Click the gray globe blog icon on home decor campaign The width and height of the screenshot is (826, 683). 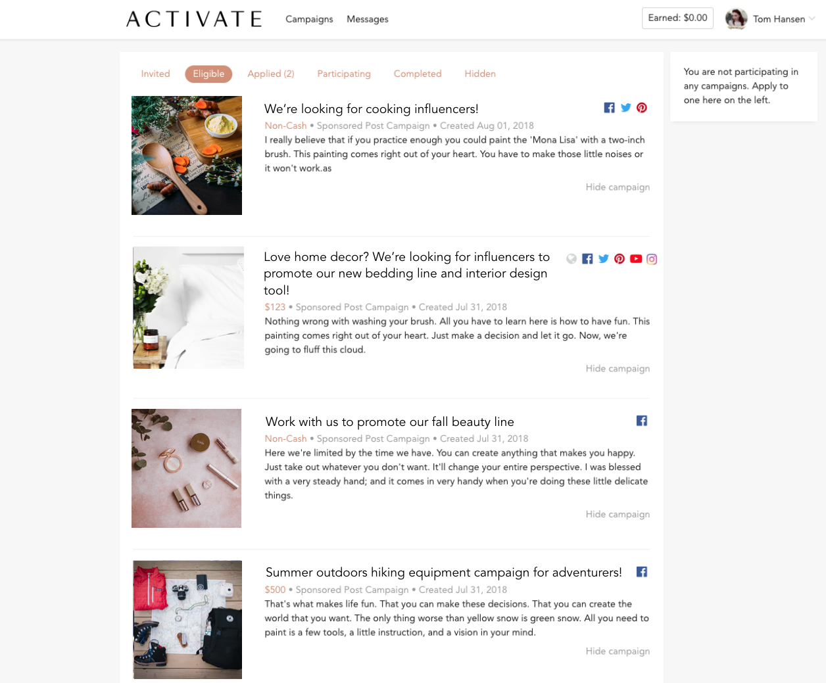pyautogui.click(x=571, y=259)
